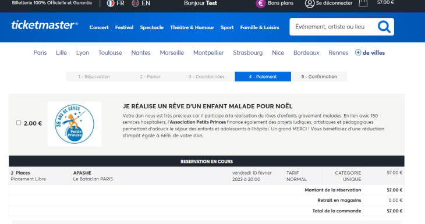
Task: Tick the 2.00 € donation checkbox
Action: (19, 123)
